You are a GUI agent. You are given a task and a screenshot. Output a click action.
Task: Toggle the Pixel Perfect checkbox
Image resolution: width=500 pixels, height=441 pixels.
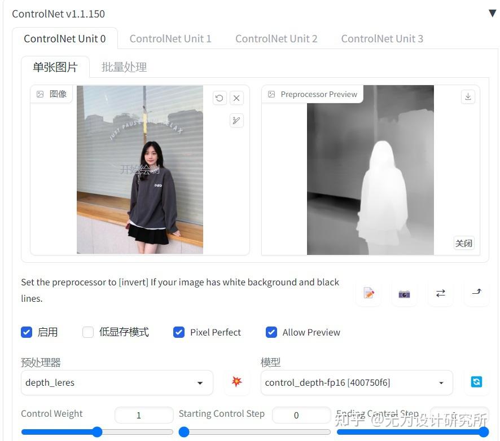pyautogui.click(x=179, y=332)
